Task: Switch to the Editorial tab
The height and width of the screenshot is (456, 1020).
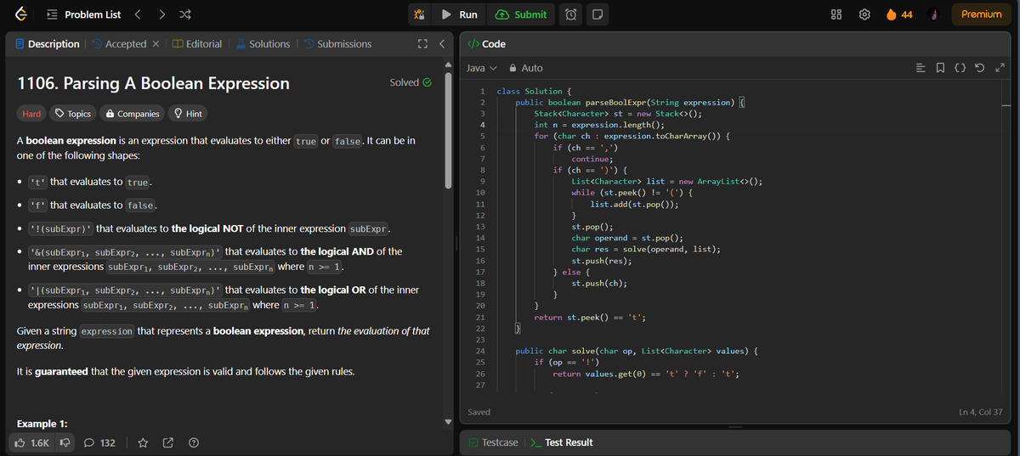Action: click(197, 44)
